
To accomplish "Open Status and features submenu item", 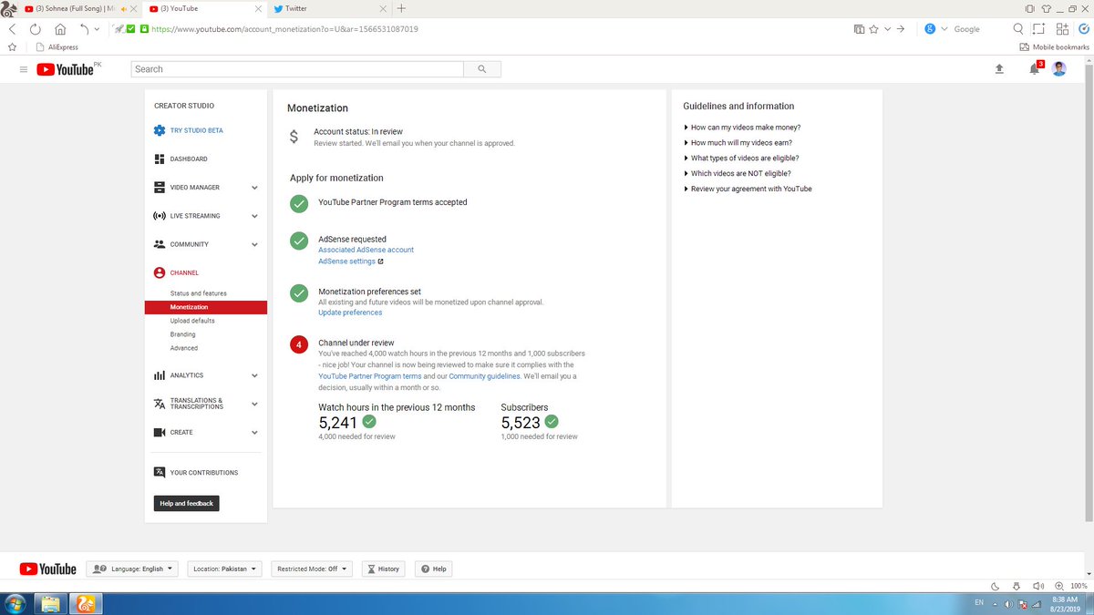I will point(198,293).
